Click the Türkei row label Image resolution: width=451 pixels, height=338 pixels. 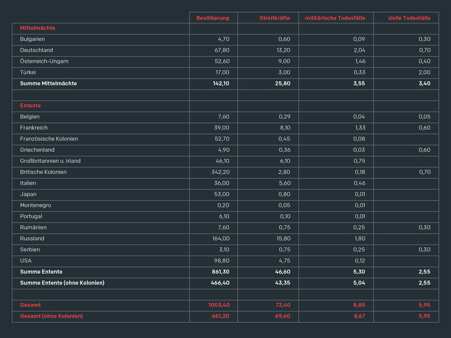28,73
